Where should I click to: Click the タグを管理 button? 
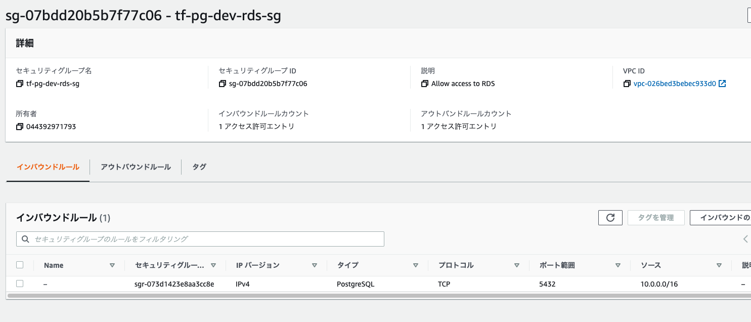(656, 217)
